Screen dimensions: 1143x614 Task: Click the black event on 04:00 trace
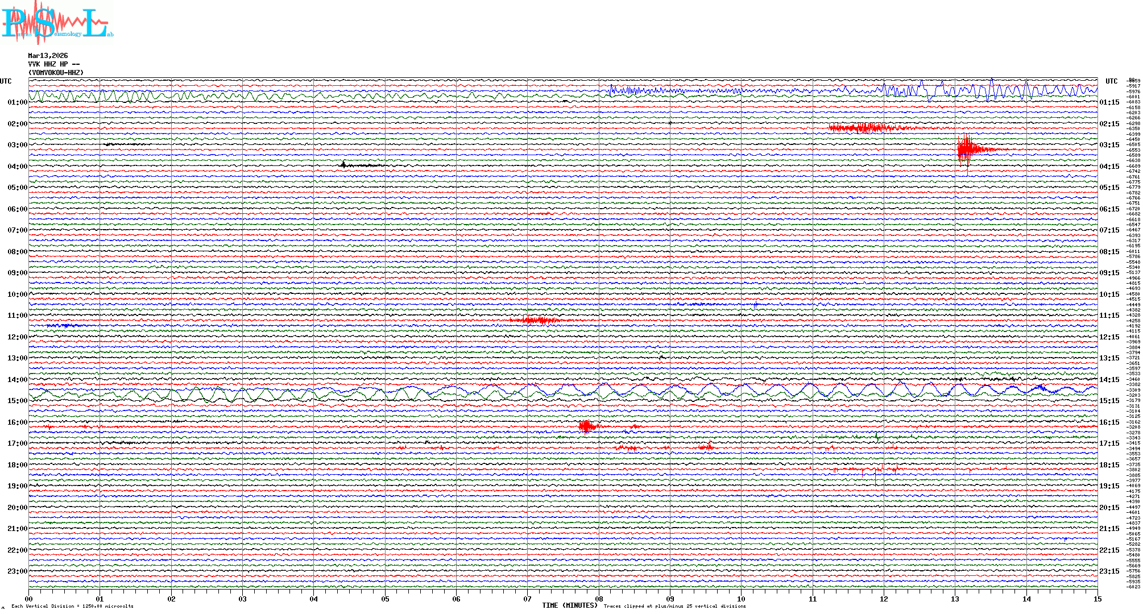pos(344,165)
